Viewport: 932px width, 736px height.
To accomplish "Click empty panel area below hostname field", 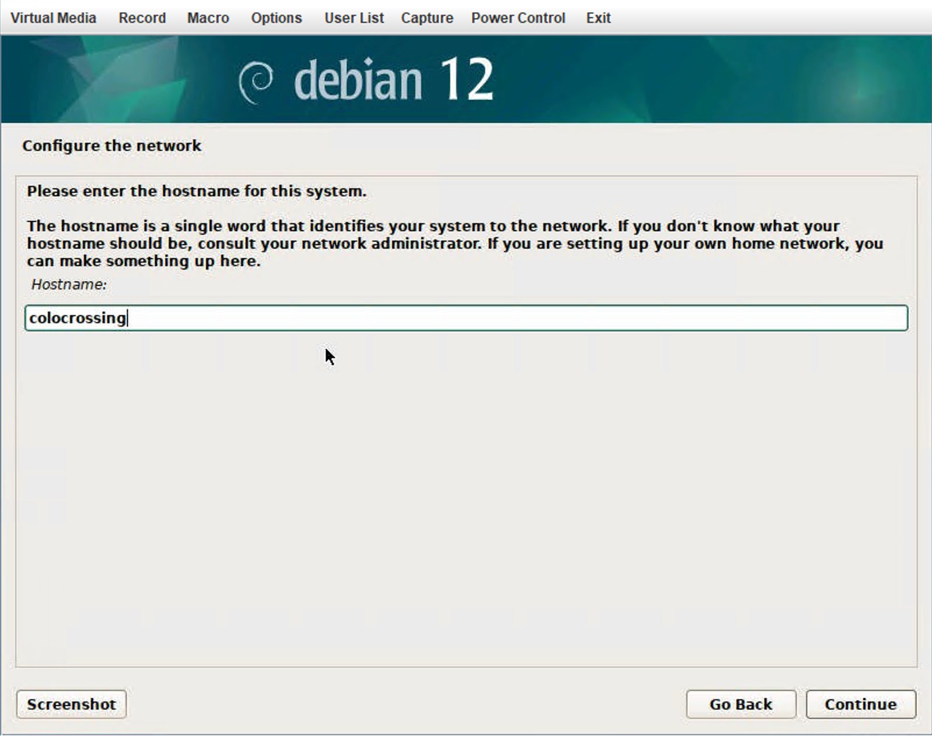I will point(465,495).
